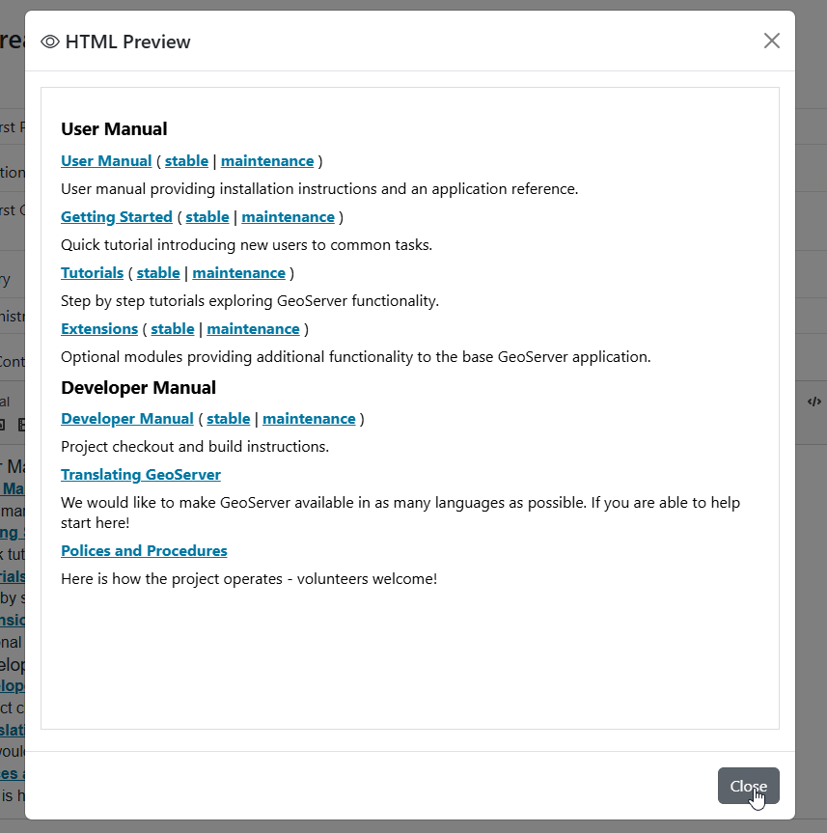
Task: Open the Polices and Procedures link
Action: [144, 551]
